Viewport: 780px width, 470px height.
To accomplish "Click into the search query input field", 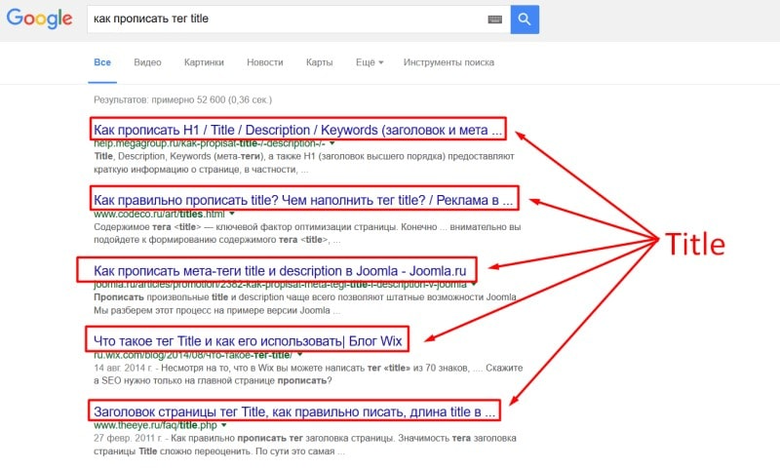I will pyautogui.click(x=283, y=19).
